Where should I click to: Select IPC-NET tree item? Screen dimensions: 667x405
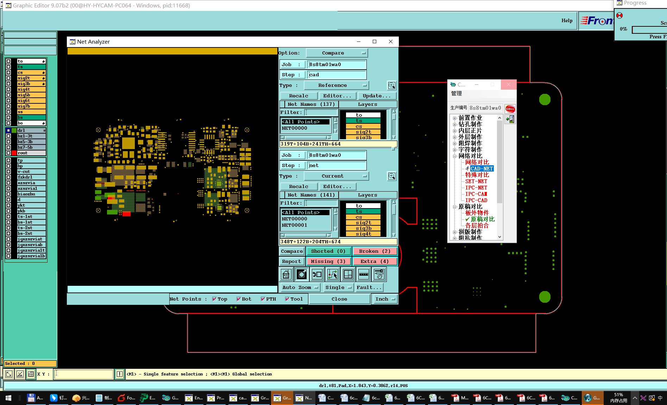point(476,188)
